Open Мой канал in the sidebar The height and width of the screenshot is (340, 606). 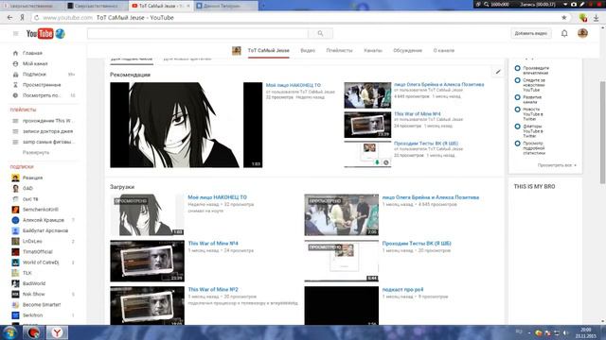[x=35, y=63]
